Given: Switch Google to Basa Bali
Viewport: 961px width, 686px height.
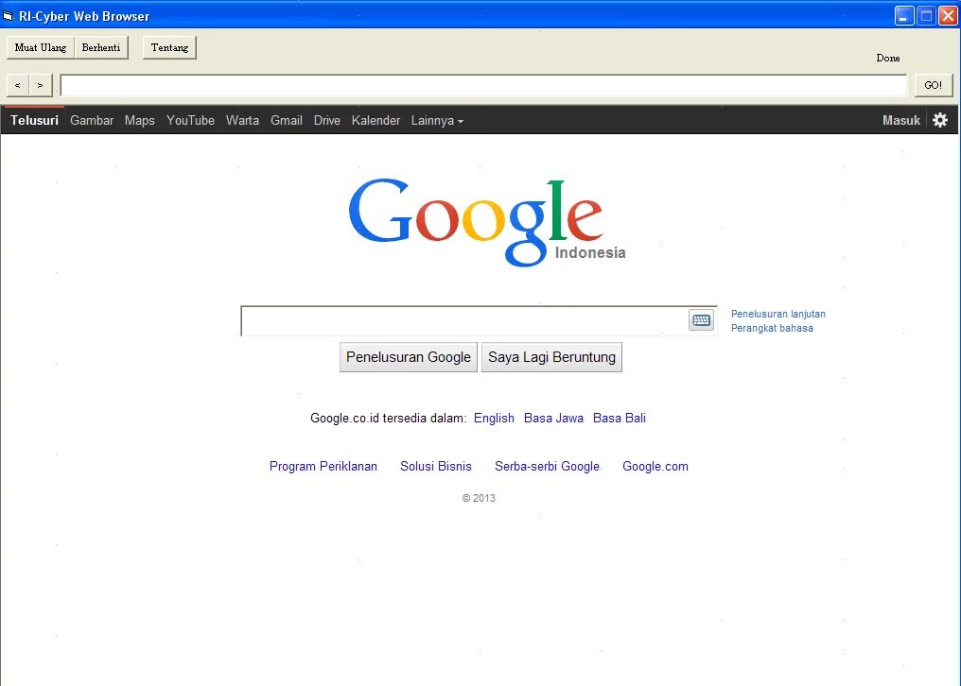Looking at the screenshot, I should click(619, 418).
